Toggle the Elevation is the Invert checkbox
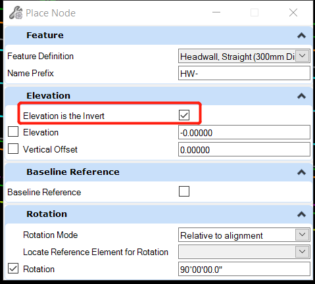Viewport: 315px width, 284px height. [x=184, y=115]
